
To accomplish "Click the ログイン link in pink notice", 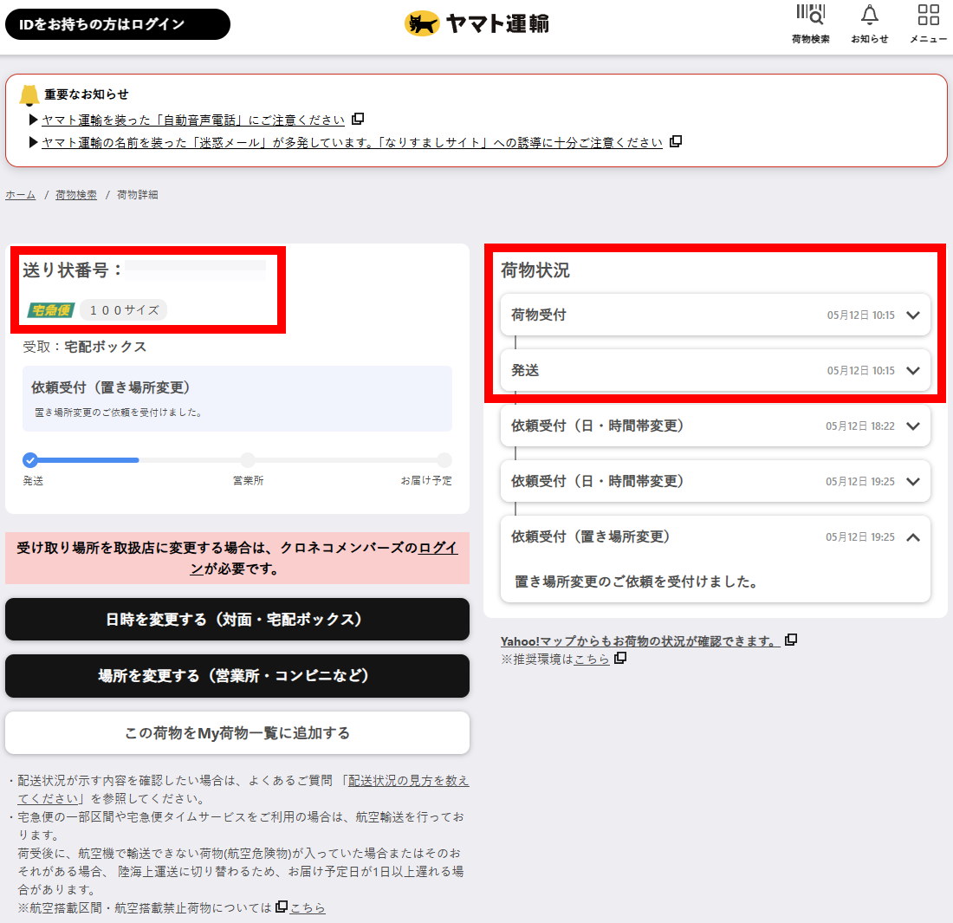I will (x=438, y=548).
